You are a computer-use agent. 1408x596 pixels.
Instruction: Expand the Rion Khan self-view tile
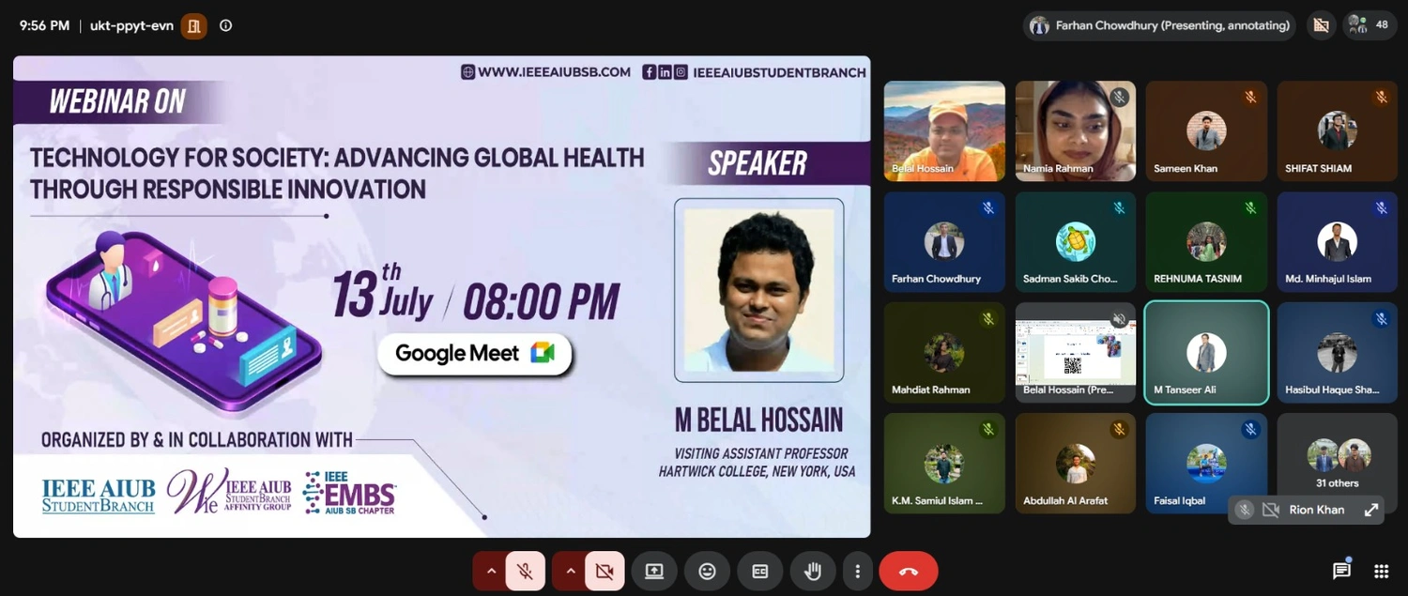[1370, 510]
